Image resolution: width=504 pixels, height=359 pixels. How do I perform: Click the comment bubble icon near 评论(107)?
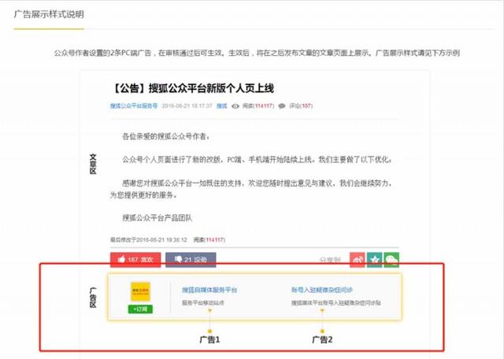point(282,106)
